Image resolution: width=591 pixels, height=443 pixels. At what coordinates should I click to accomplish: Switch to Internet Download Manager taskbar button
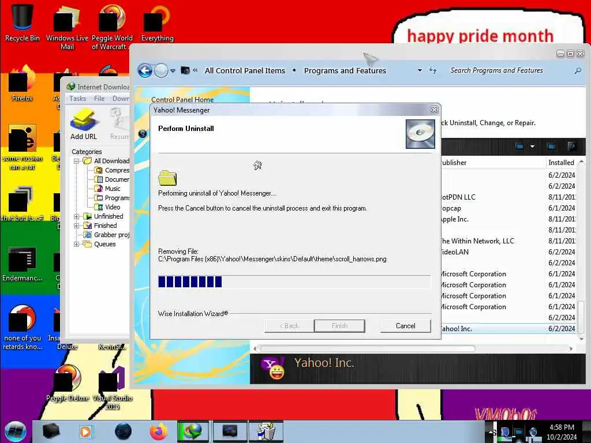[193, 431]
